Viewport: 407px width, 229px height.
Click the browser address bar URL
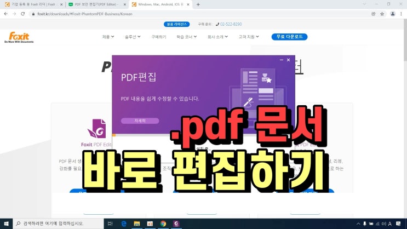coord(85,14)
